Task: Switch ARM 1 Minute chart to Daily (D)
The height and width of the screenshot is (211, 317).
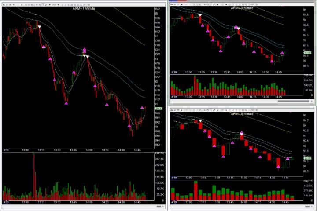Action: (x=81, y=4)
